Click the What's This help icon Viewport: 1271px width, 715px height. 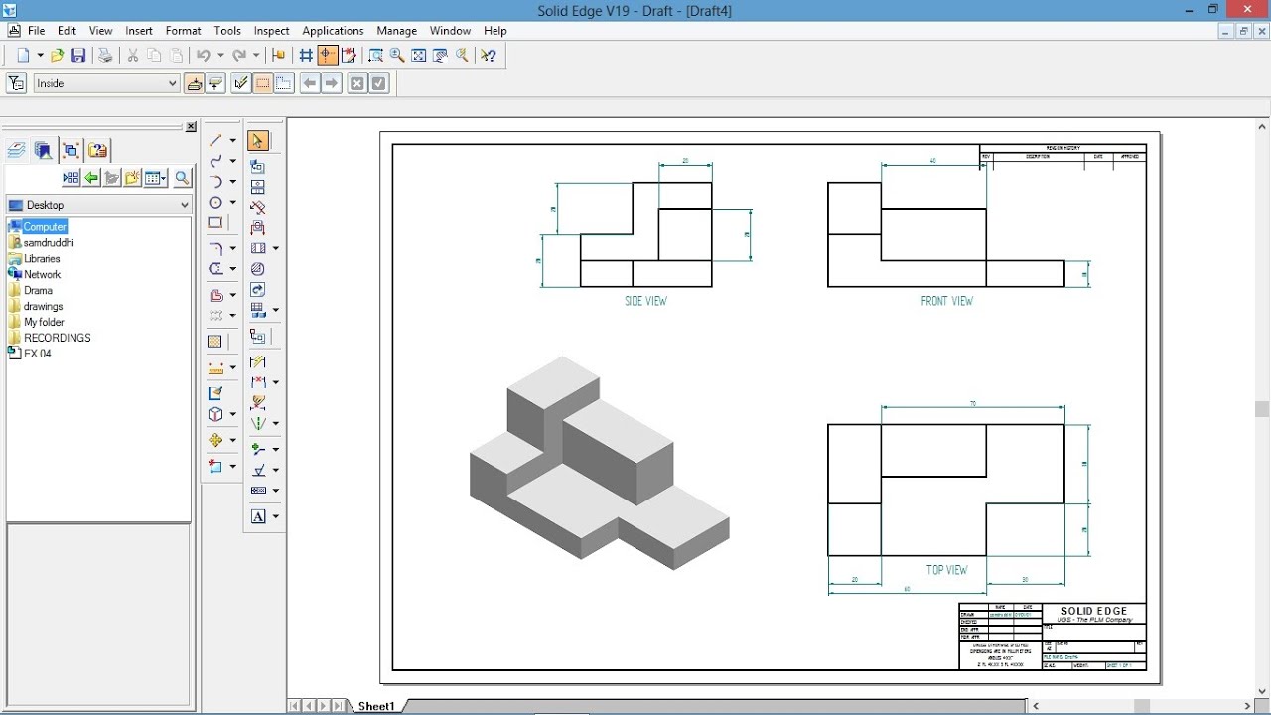[x=488, y=56]
